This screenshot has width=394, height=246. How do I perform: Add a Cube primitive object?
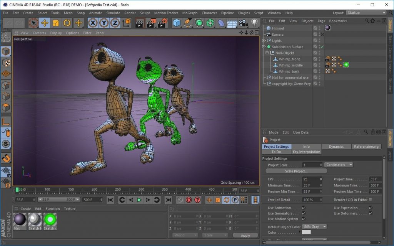177,23
